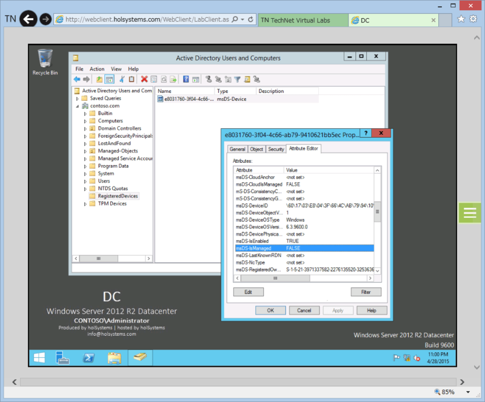Click the Find objects icon in toolbar

click(x=247, y=80)
